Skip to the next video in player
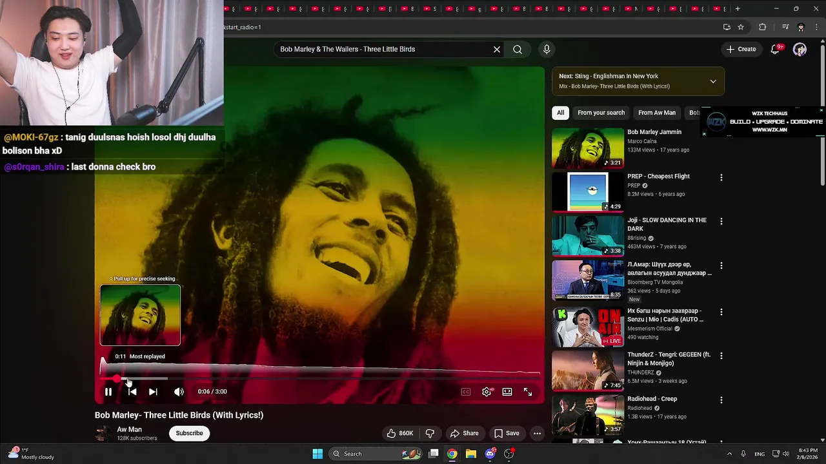The height and width of the screenshot is (464, 826). pyautogui.click(x=153, y=392)
